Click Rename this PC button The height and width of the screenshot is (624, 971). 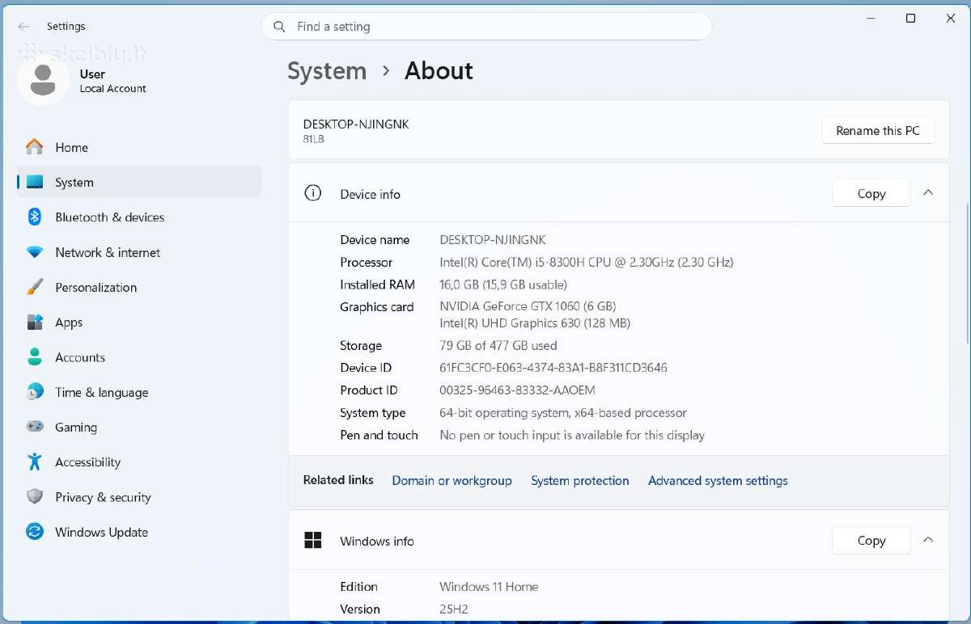point(878,131)
